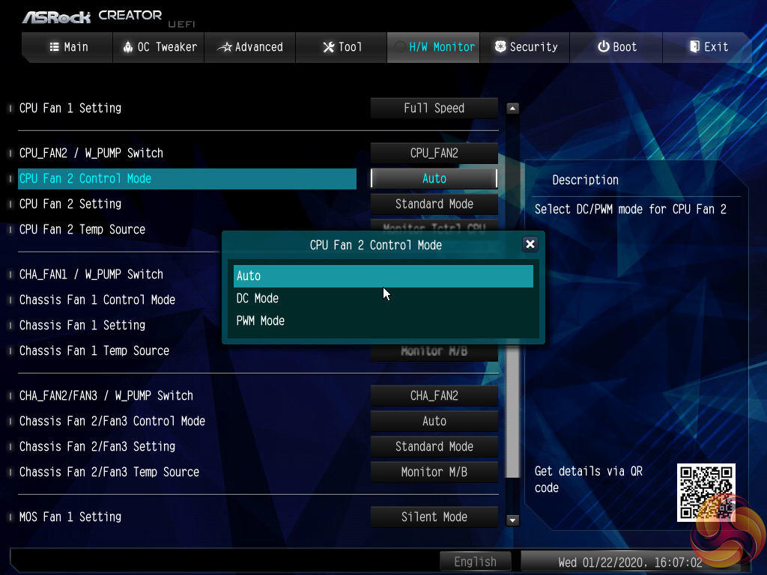This screenshot has width=767, height=575.
Task: Switch to the Boot tab
Action: (616, 47)
